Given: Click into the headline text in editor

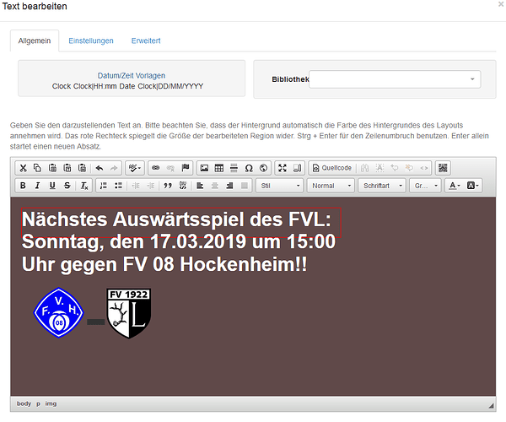Looking at the screenshot, I should click(x=176, y=219).
